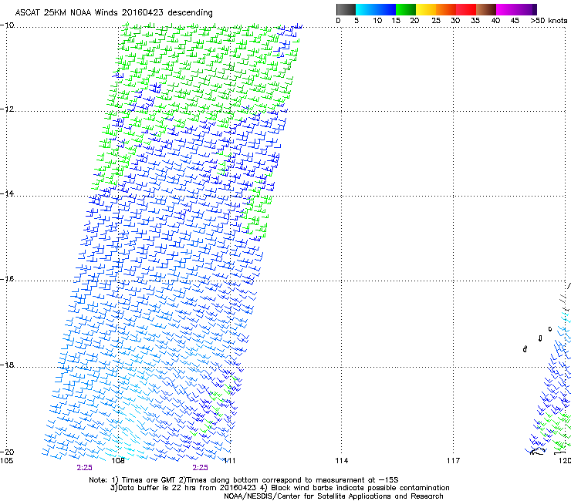The image size is (571, 501).
Task: Click the purple "2:25" time left of 108
Action: pos(84,468)
